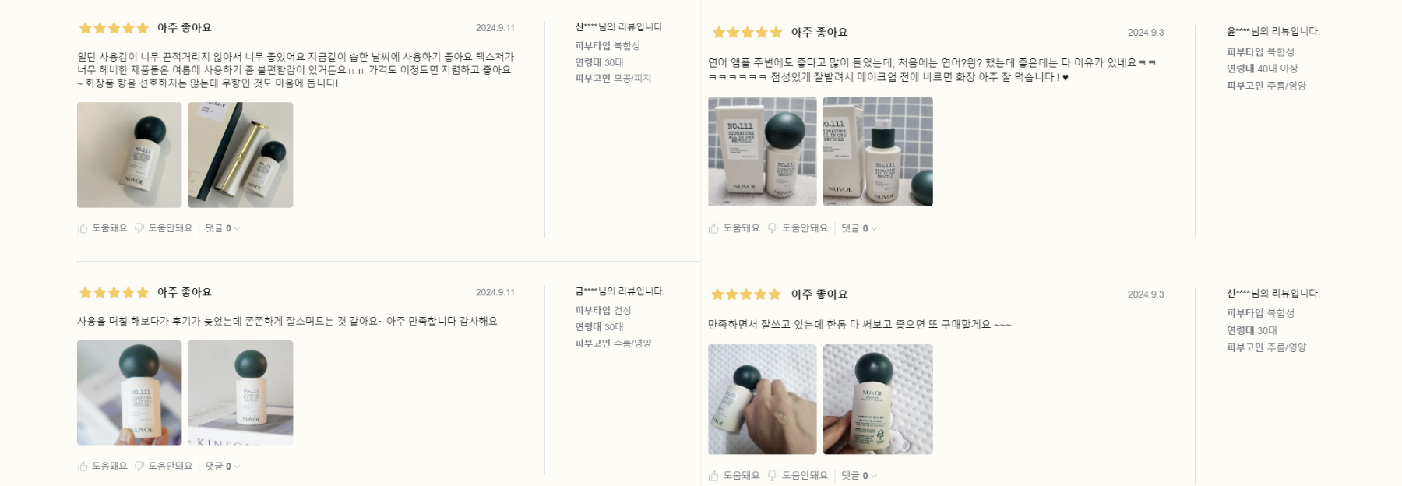Click thumbs-up icon in 금**** review
Viewport: 1402px width, 486px height.
(83, 466)
